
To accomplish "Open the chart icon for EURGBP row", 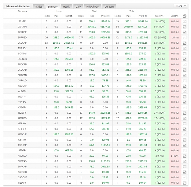I will pos(184,145).
